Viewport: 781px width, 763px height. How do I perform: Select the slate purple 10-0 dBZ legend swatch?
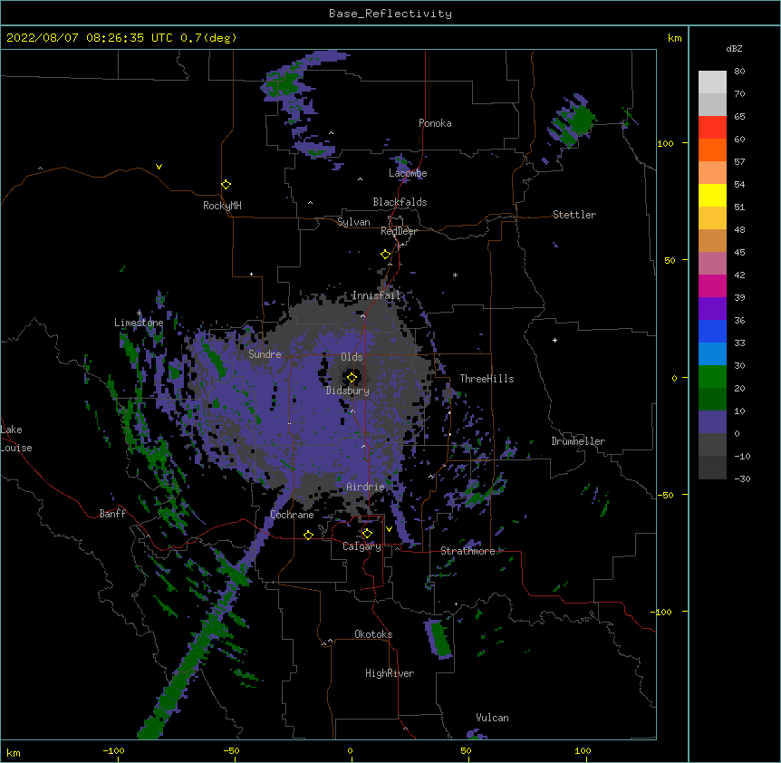[x=712, y=422]
